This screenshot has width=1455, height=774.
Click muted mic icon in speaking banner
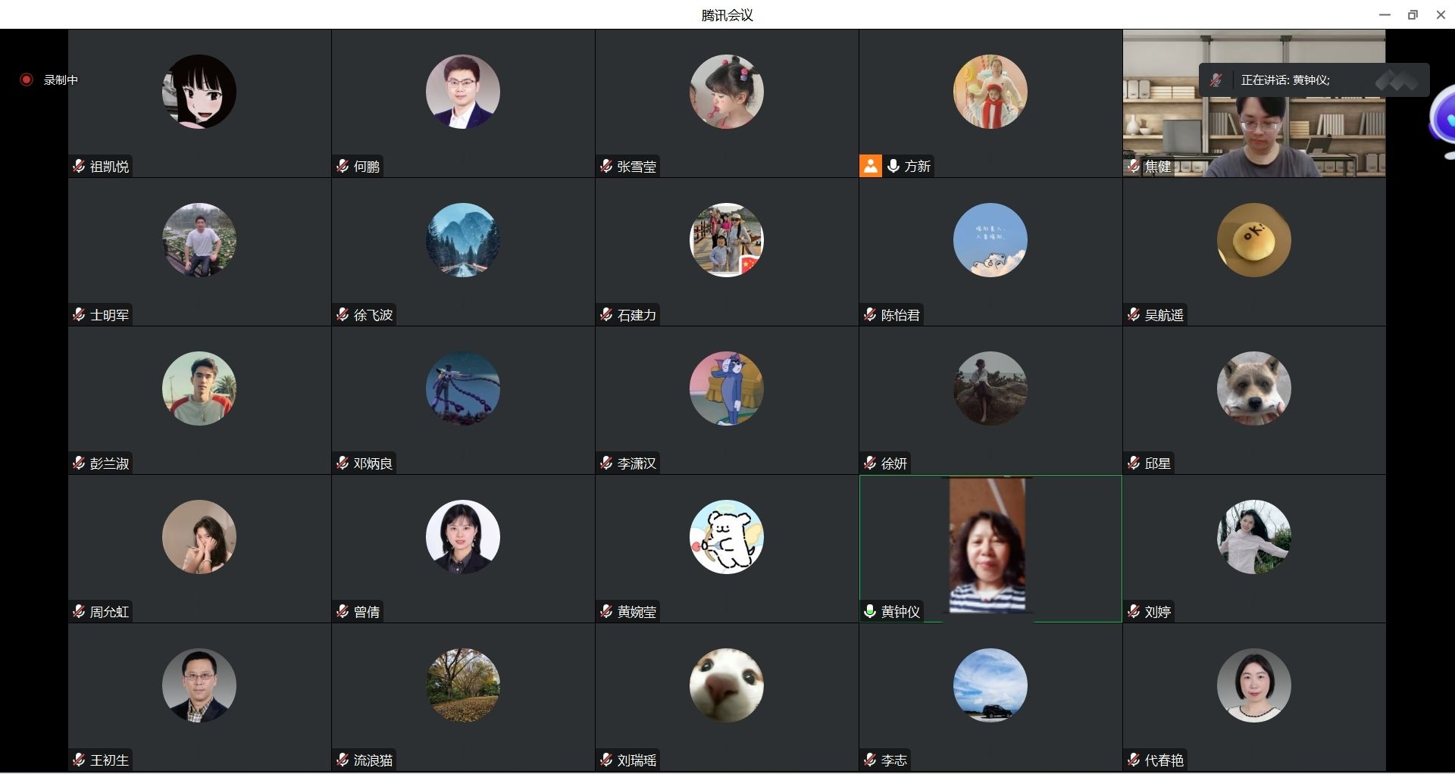coord(1216,80)
